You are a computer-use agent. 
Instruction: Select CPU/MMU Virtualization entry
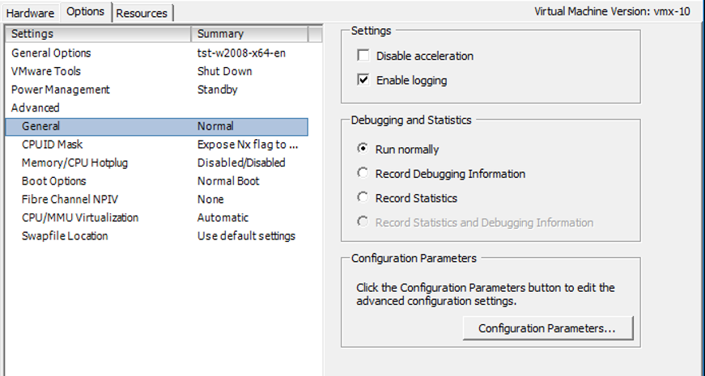pyautogui.click(x=80, y=218)
